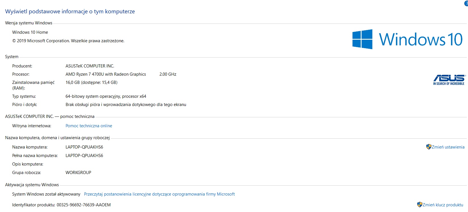Viewport: 468px width, 212px height.
Task: Read Microsoft license terms link
Action: click(x=159, y=194)
